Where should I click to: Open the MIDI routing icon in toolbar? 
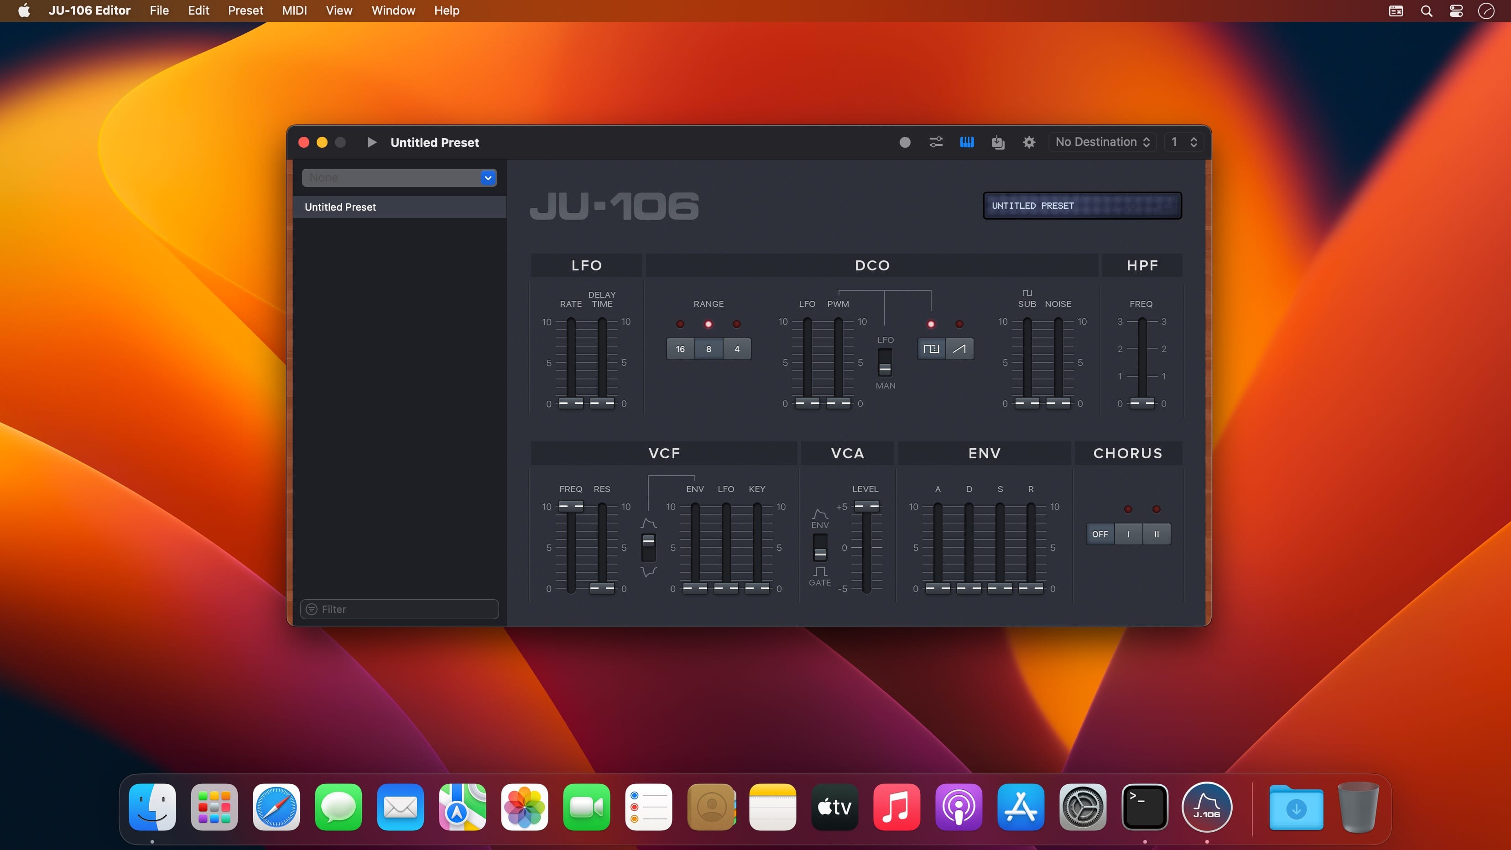coord(935,142)
